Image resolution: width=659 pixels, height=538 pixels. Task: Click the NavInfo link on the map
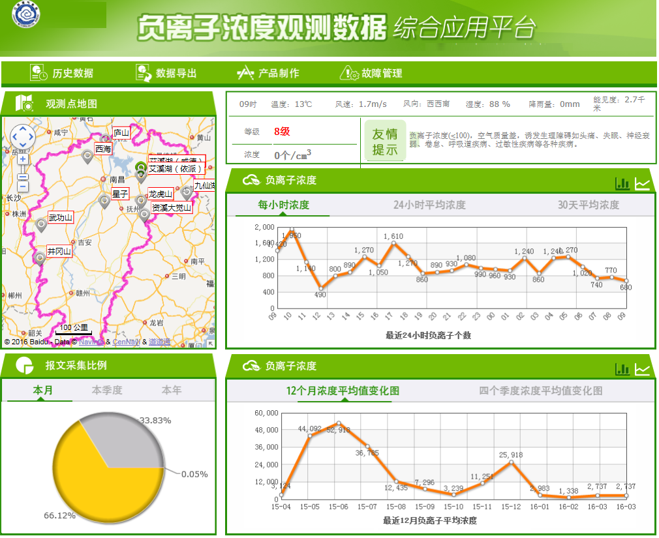click(x=91, y=342)
